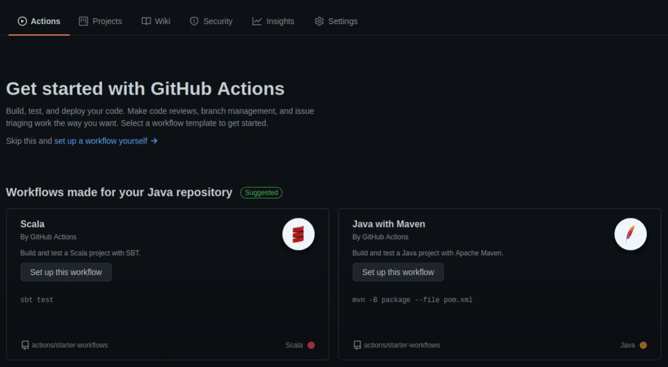Click 'Workflows made for your Java repository' heading
668x367 pixels.
click(x=119, y=192)
